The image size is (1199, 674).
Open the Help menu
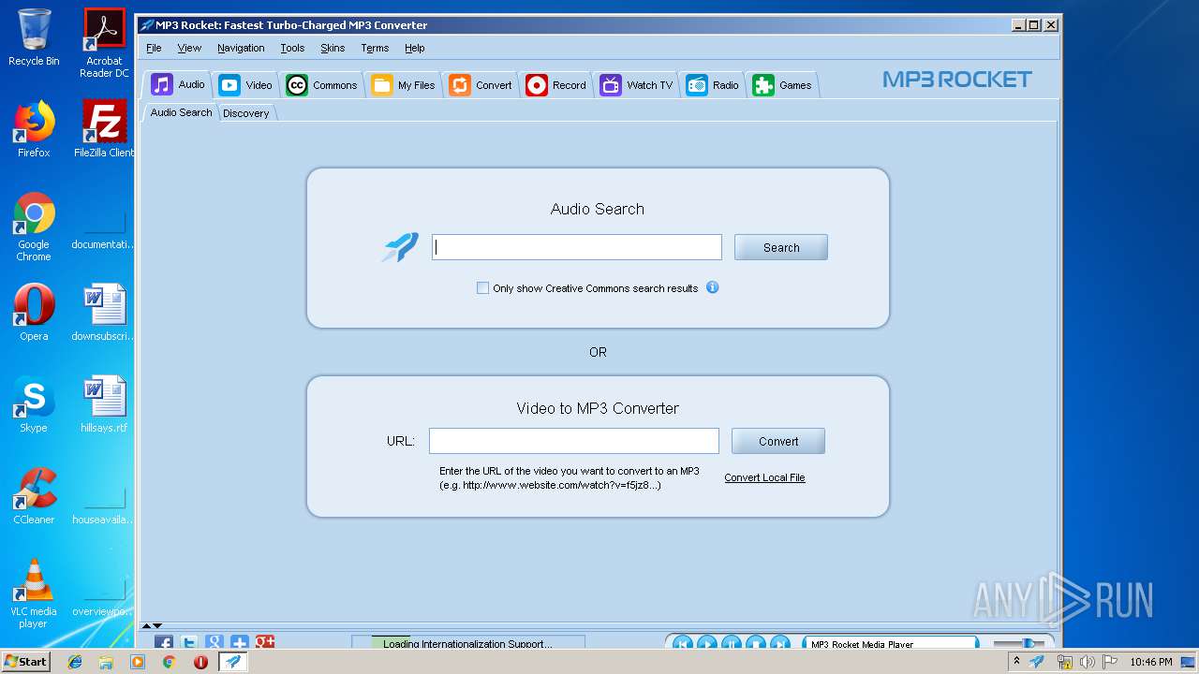[x=415, y=48]
